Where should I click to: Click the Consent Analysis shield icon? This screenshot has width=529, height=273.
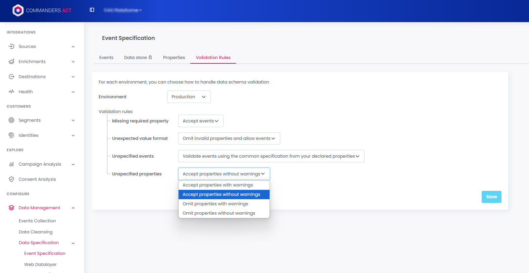[11, 179]
